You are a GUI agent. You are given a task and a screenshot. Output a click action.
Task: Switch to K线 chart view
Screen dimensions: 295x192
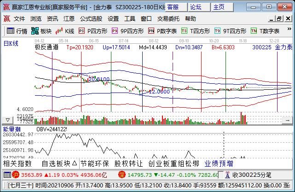click(x=65, y=31)
